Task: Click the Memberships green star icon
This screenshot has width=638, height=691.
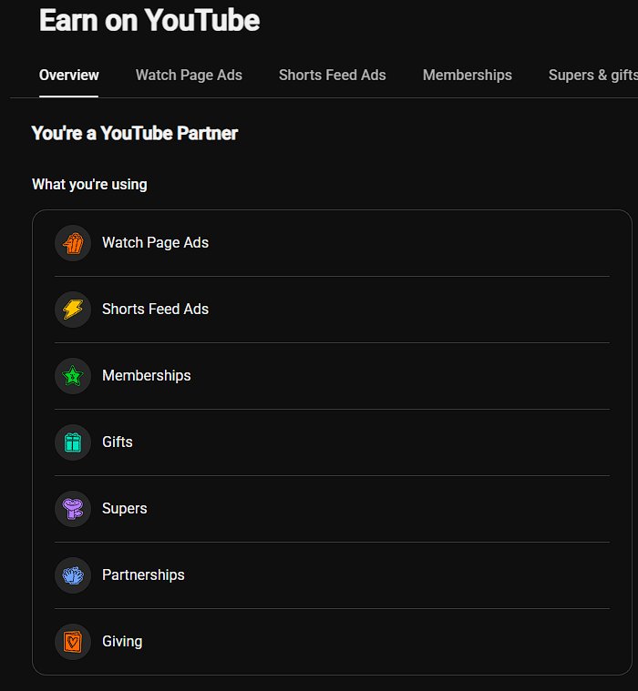Action: coord(73,376)
